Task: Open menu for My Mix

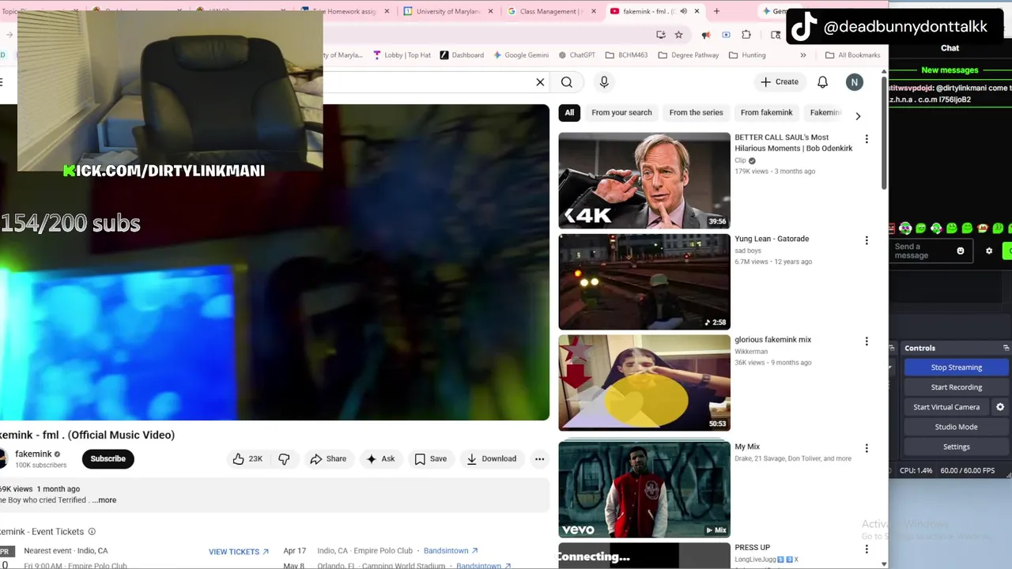Action: 867,448
